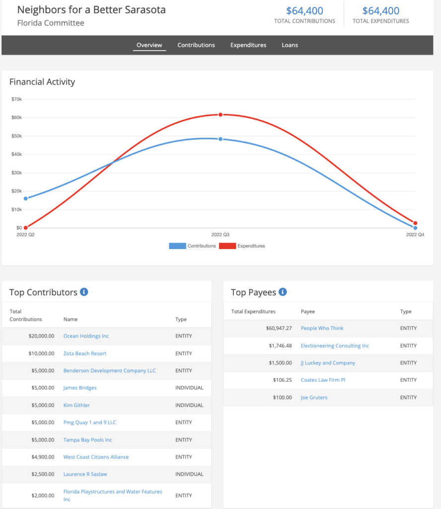Open Zota Beach Resort link
Image resolution: width=441 pixels, height=509 pixels.
84,353
